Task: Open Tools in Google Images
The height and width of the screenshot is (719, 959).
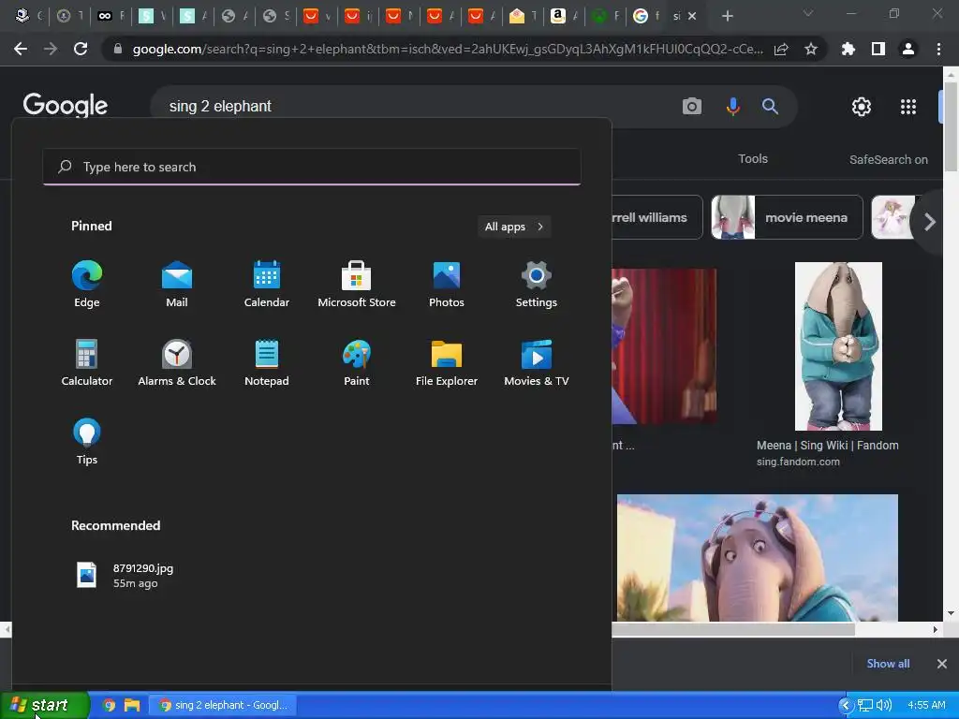Action: click(x=753, y=158)
